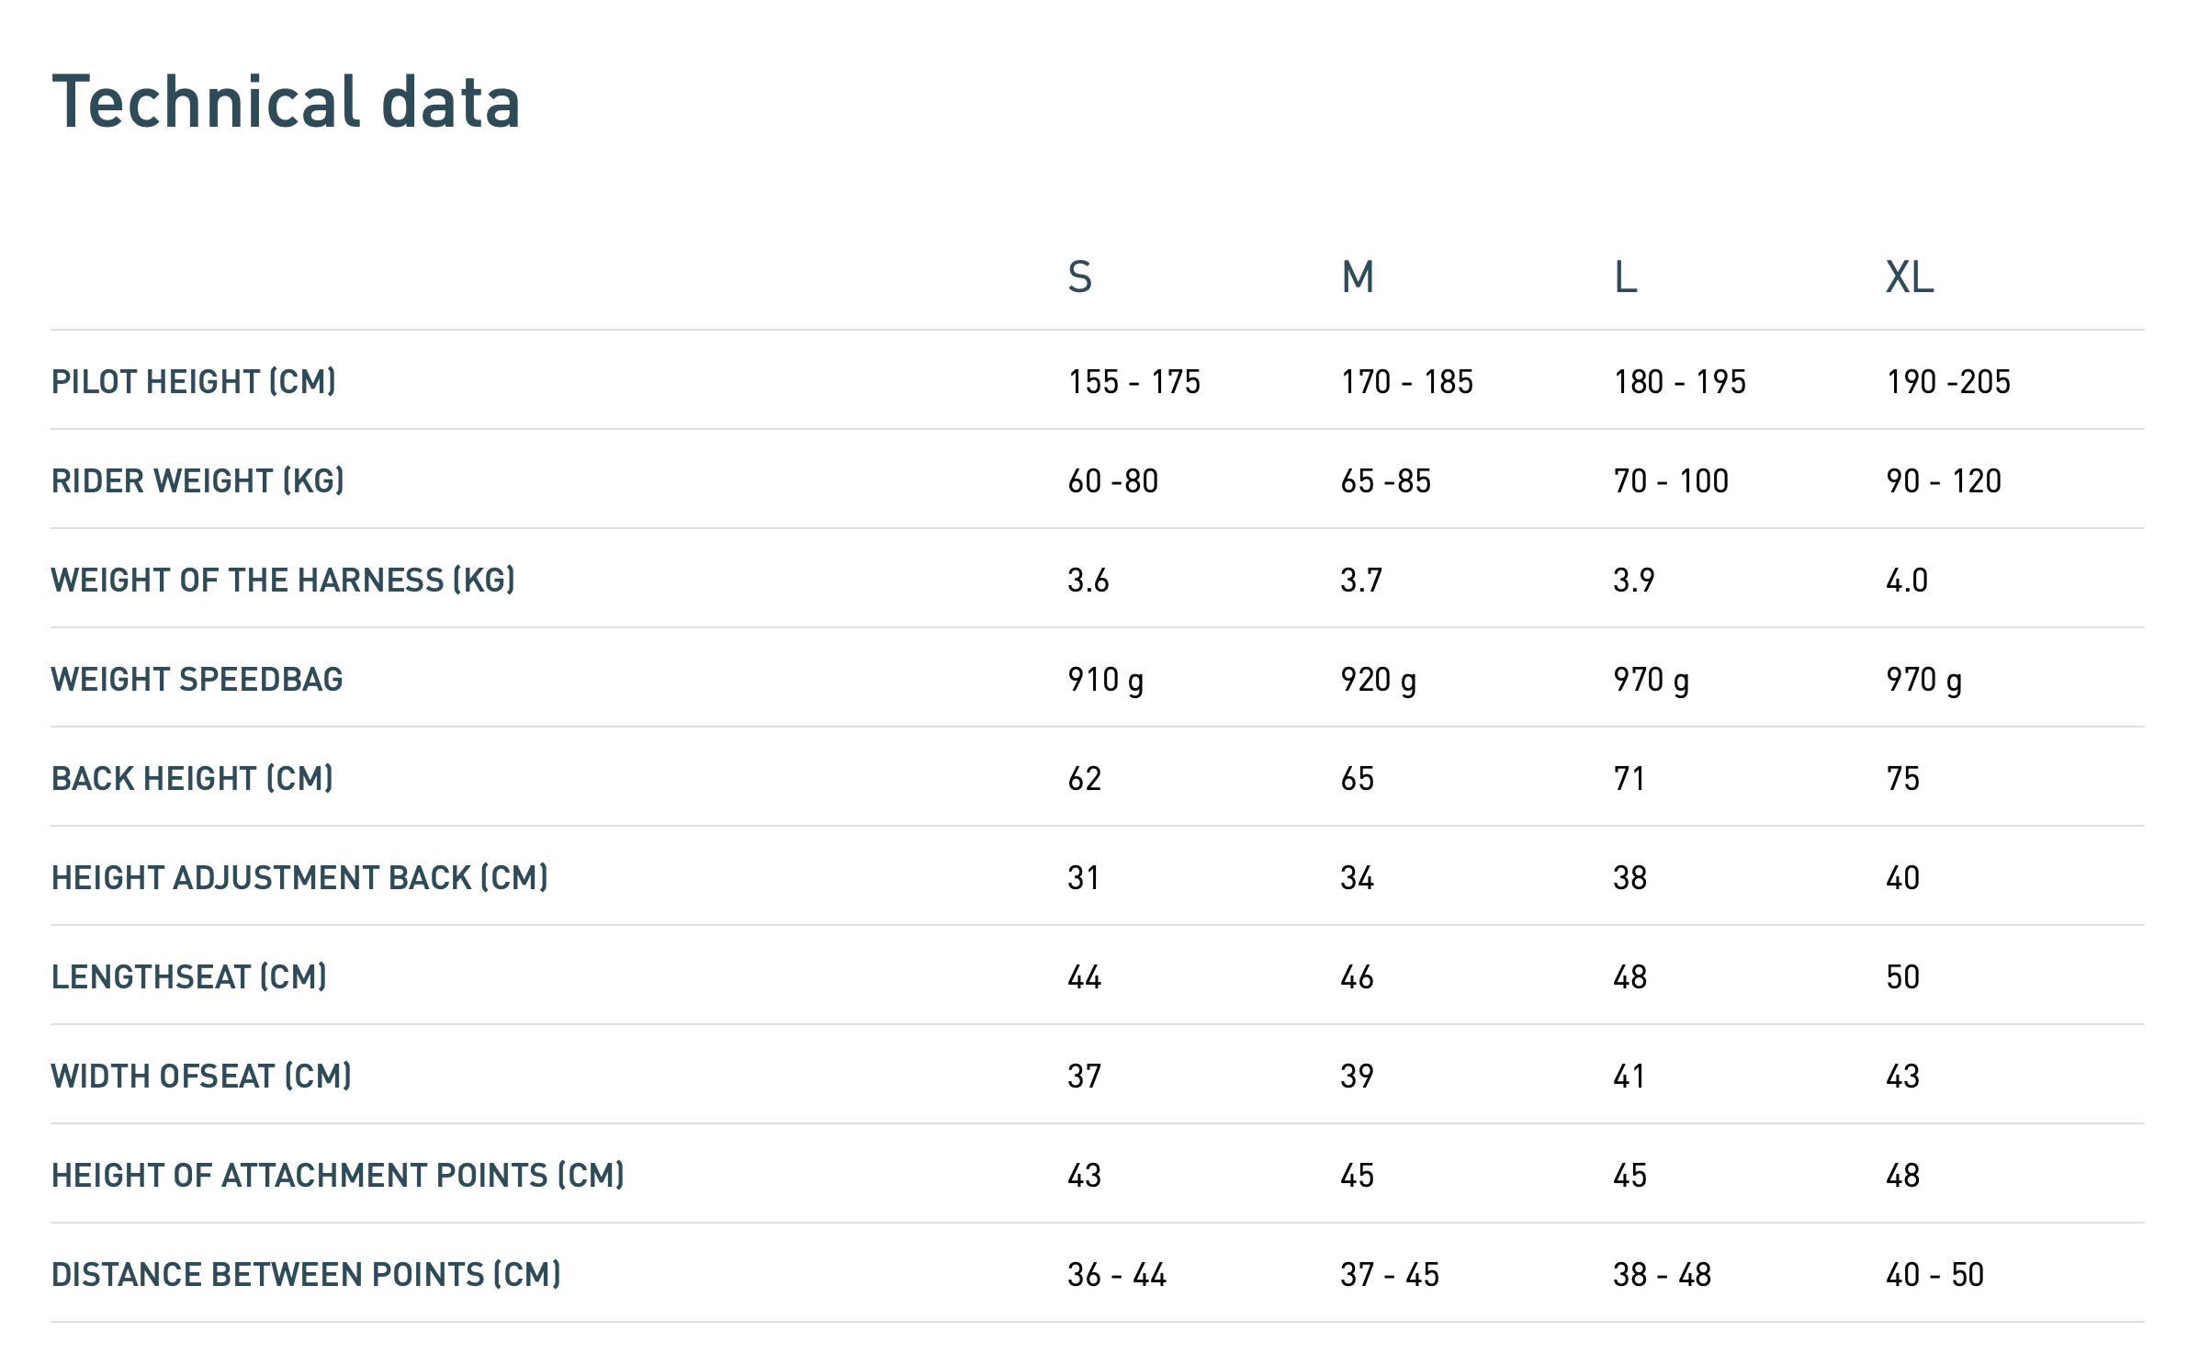Select the DISTANCE BETWEEN POINTS row label

pos(306,1274)
